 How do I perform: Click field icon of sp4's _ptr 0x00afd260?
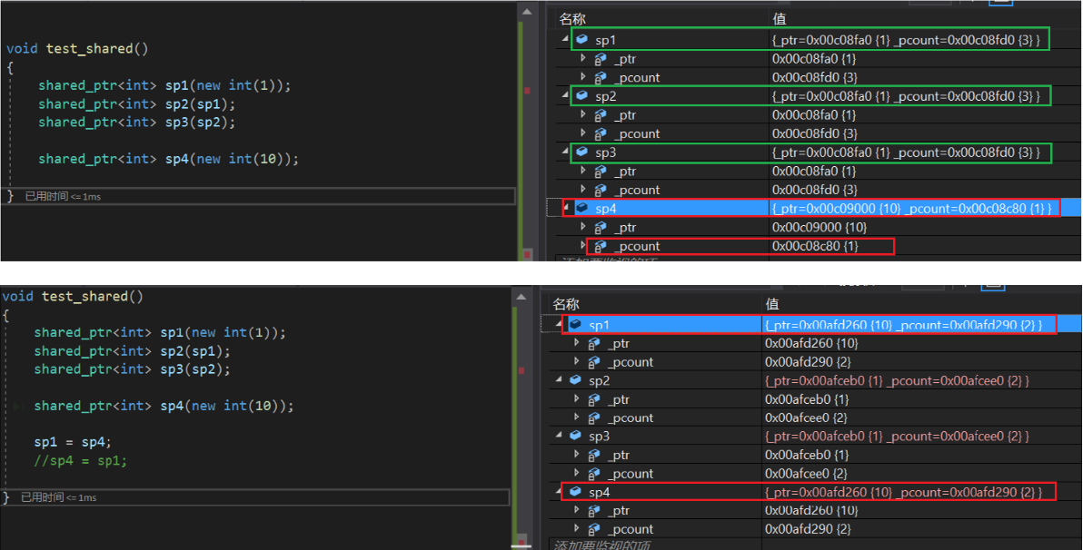pos(593,511)
